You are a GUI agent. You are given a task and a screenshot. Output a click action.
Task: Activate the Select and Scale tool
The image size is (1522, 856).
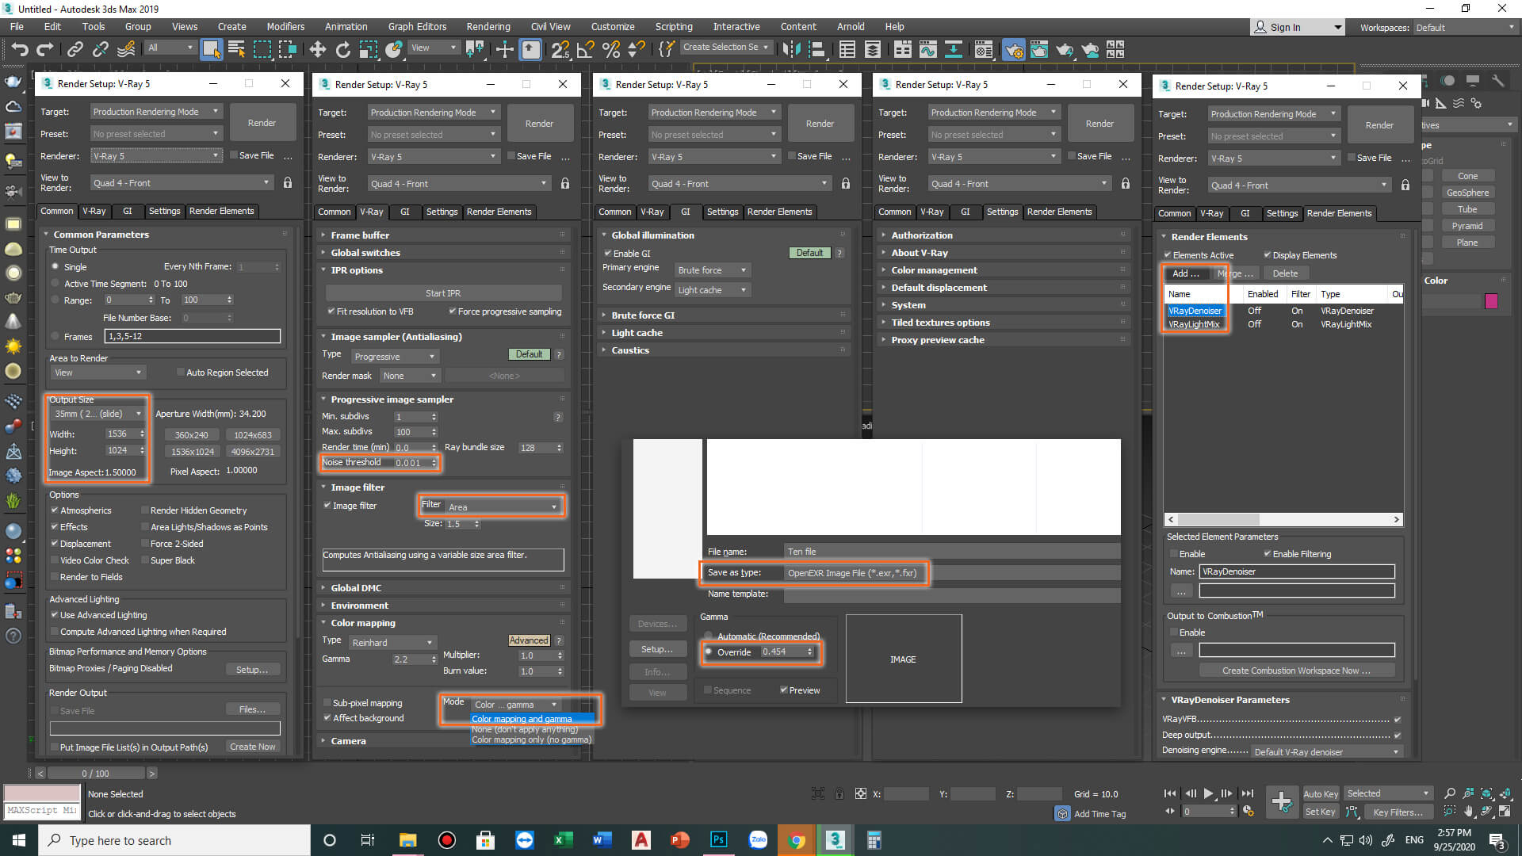369,49
